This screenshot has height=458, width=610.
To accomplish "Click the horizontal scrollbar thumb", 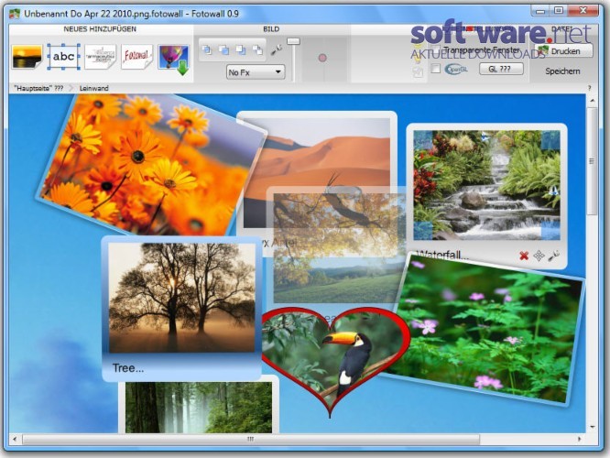I will pyautogui.click(x=251, y=439).
